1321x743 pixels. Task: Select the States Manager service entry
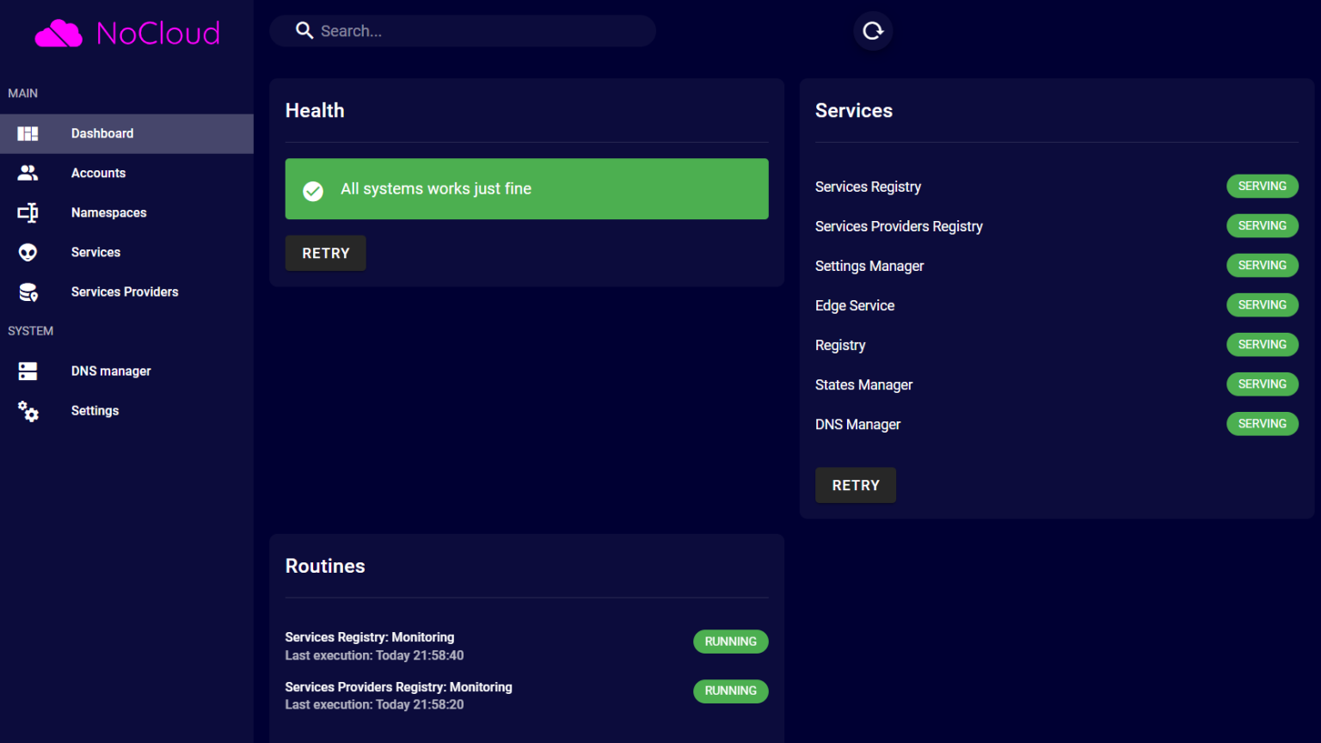863,384
